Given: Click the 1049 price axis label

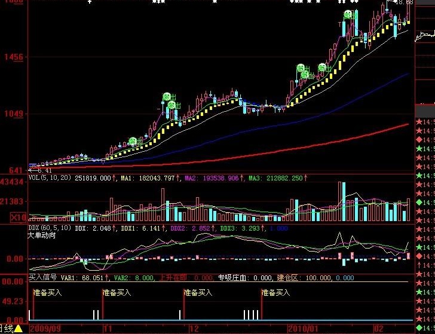Looking at the screenshot, I should pyautogui.click(x=14, y=114).
